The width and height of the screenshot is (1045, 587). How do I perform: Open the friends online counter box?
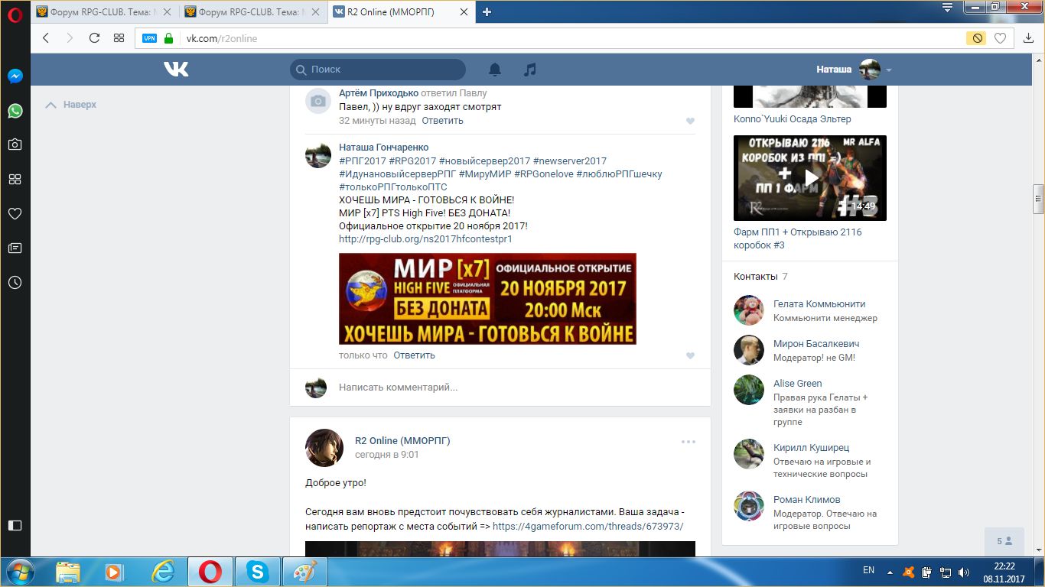coord(1004,541)
